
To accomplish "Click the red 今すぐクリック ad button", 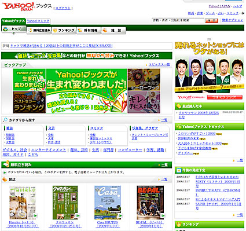I will 225,97.
